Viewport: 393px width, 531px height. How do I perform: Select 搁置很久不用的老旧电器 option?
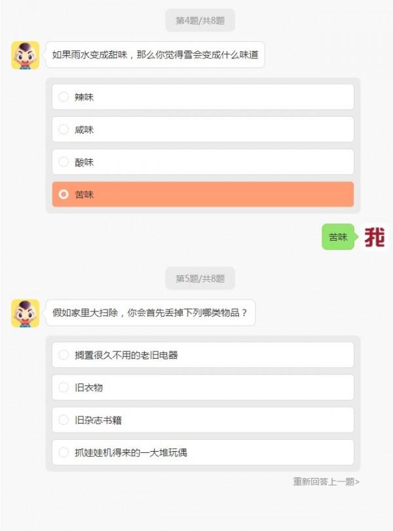[x=203, y=355]
